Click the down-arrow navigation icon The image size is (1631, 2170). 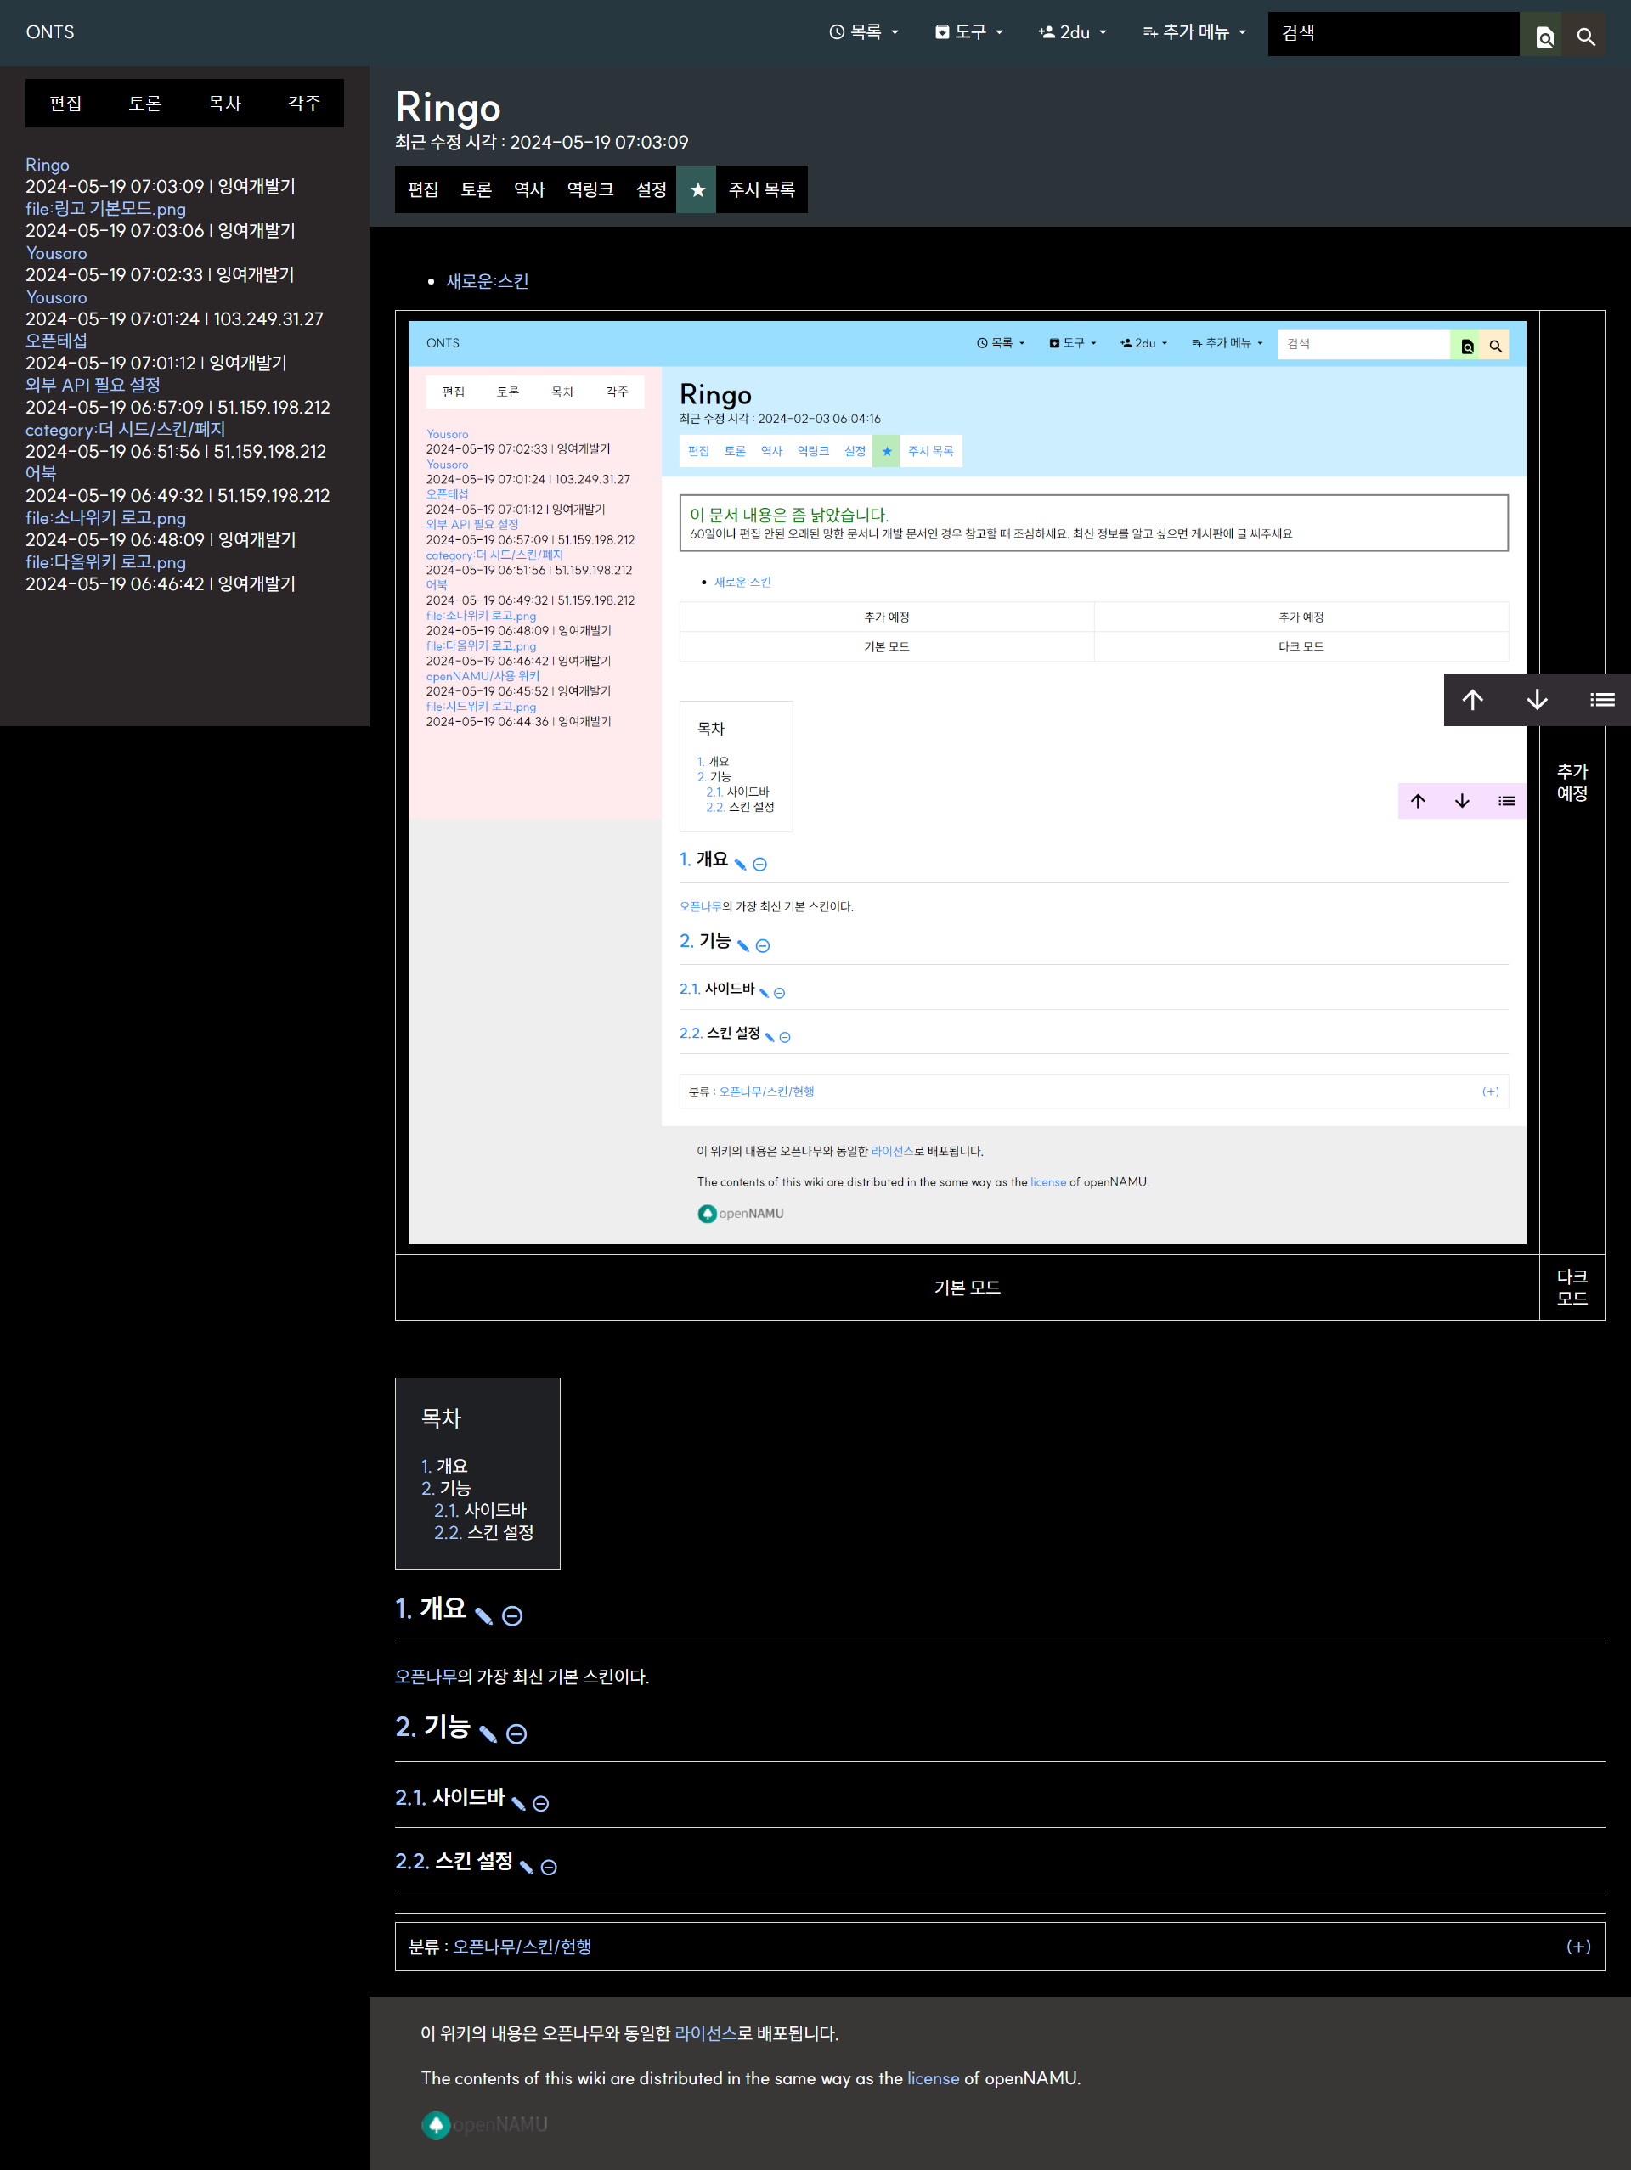1536,700
